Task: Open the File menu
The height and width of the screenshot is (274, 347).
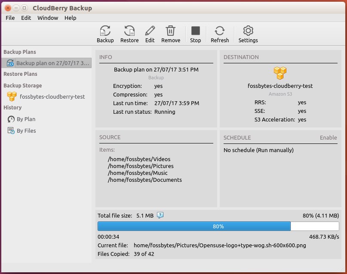Action: click(10, 18)
